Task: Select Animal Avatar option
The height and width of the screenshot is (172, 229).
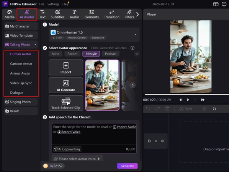Action: (20, 73)
